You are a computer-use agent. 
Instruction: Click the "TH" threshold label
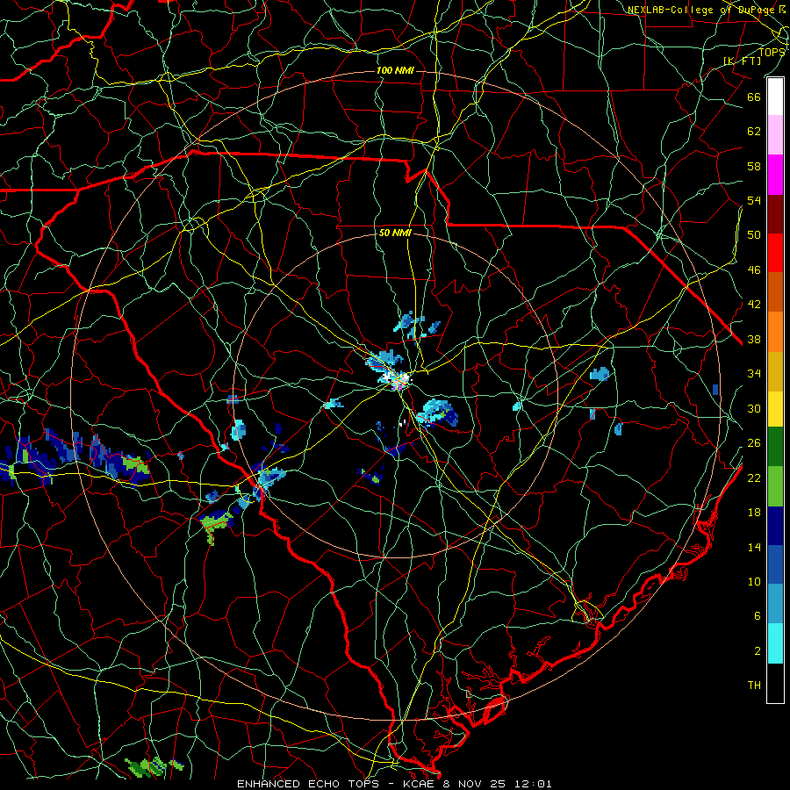click(754, 686)
